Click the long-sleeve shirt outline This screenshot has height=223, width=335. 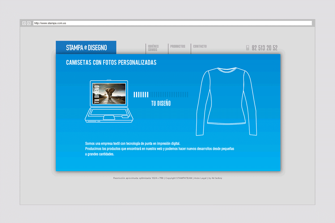[x=227, y=101]
